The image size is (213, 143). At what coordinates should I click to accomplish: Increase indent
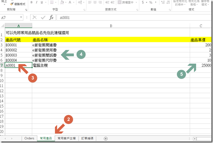point(113,2)
